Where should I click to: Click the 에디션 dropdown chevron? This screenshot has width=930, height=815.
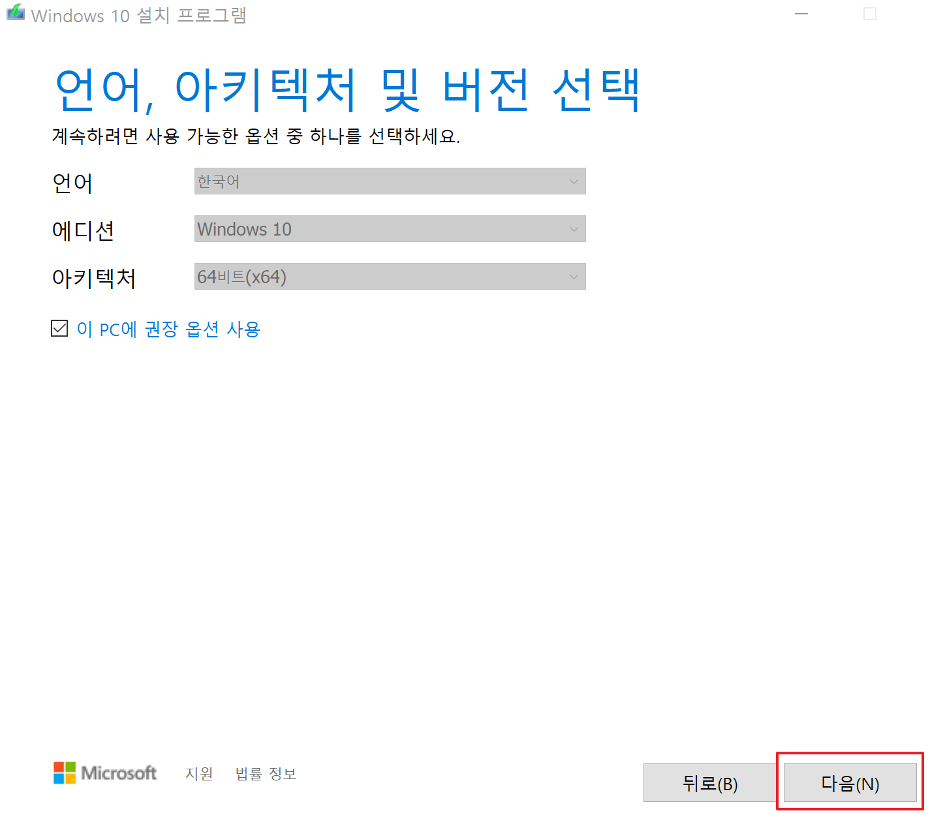(x=573, y=228)
